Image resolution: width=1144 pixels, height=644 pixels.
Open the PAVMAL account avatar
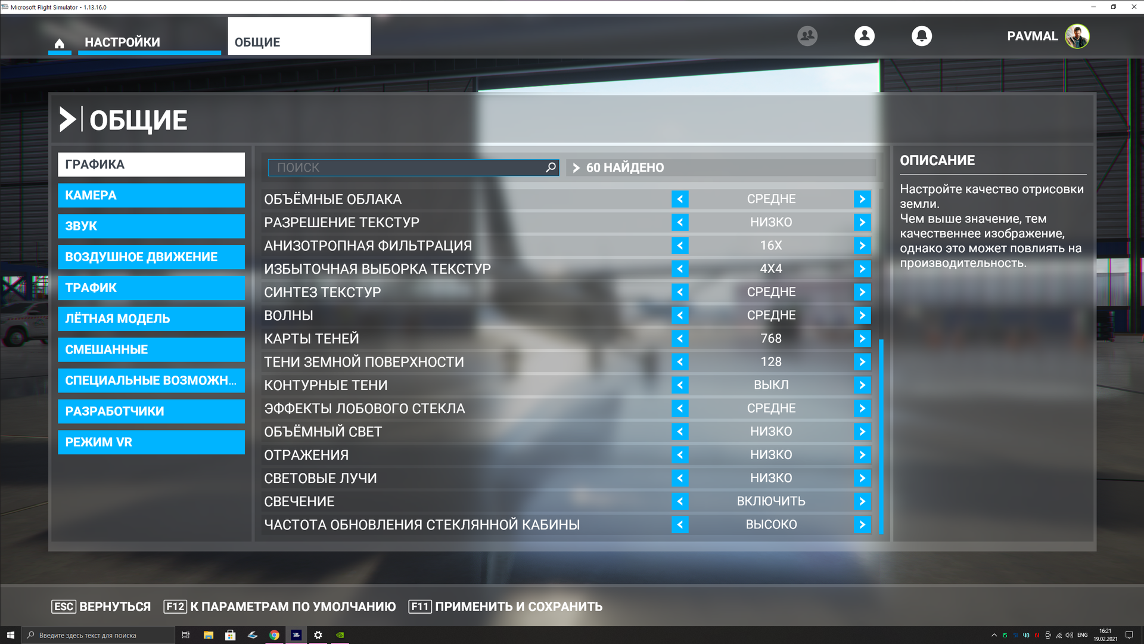click(x=1077, y=36)
